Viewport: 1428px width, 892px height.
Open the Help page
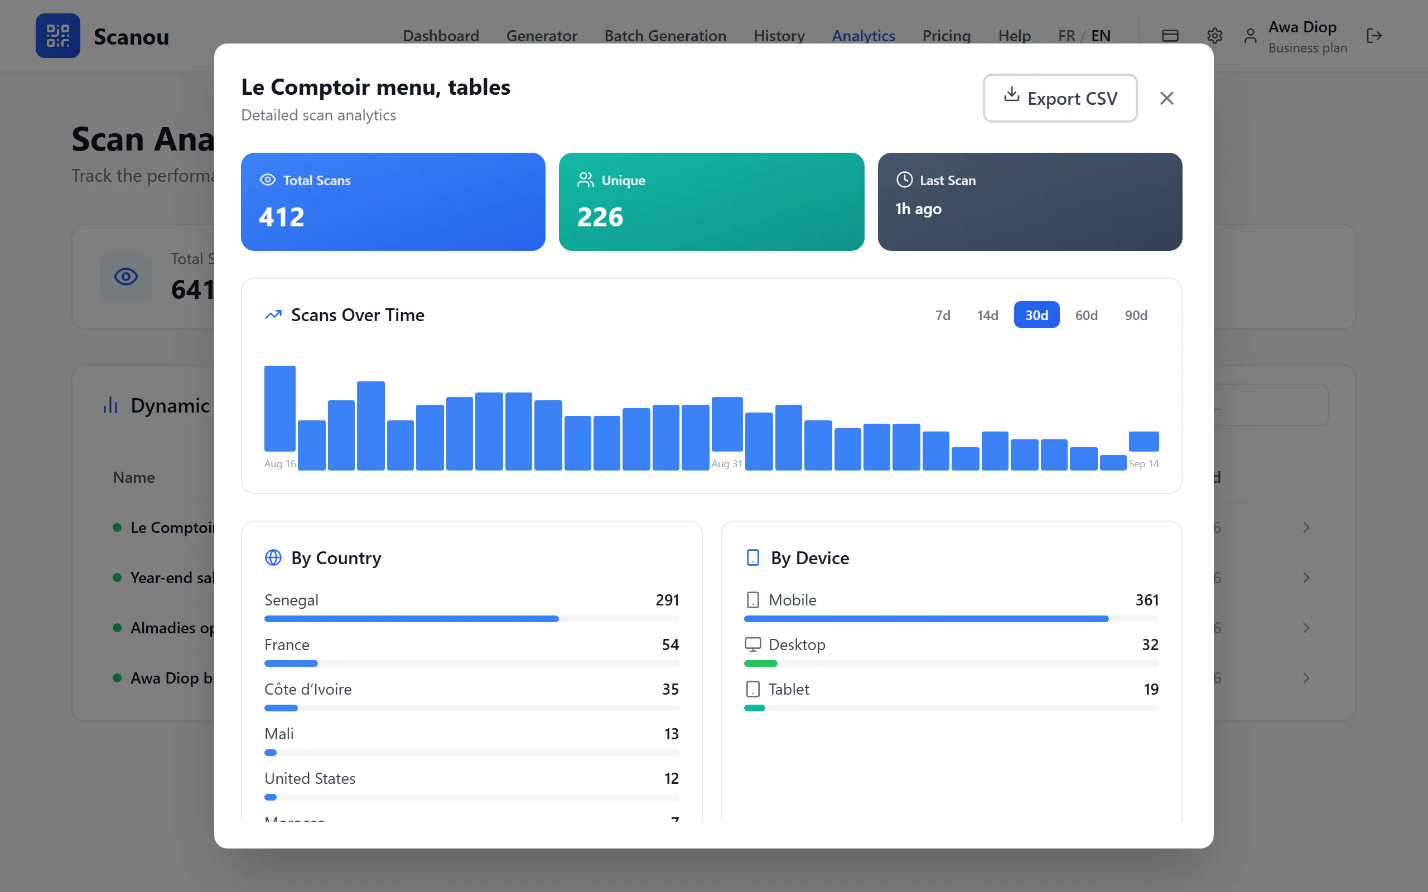point(1014,36)
